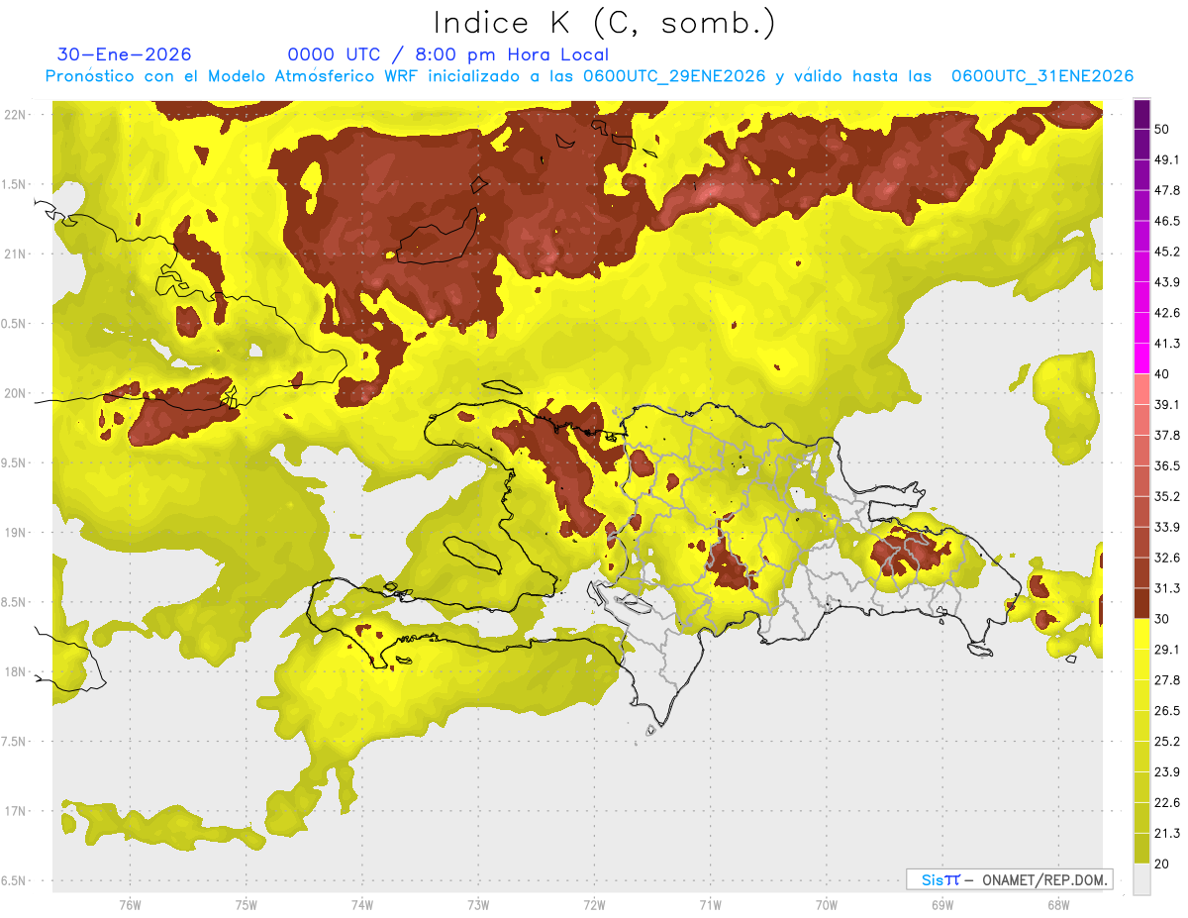
Task: Click the title 'Indice K (C, somb.)'
Action: (x=605, y=23)
